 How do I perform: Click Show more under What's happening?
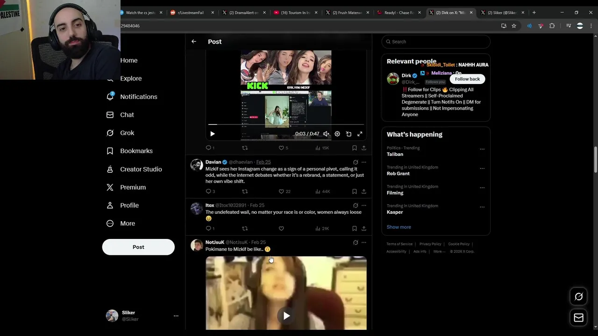[x=399, y=227]
